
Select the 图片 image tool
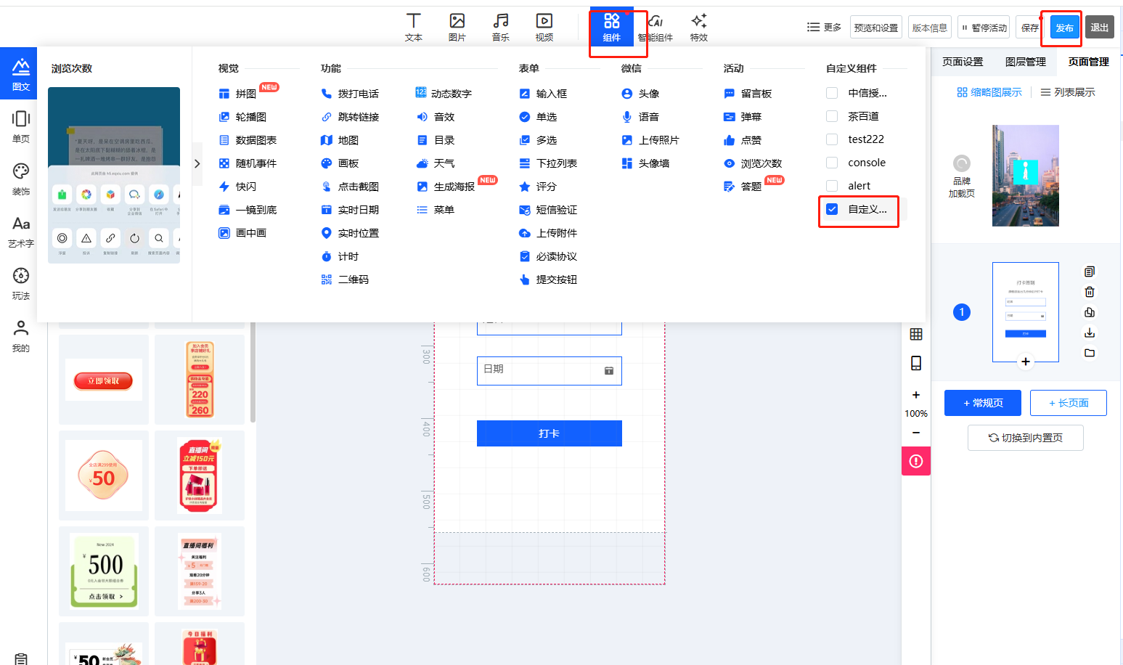click(457, 28)
